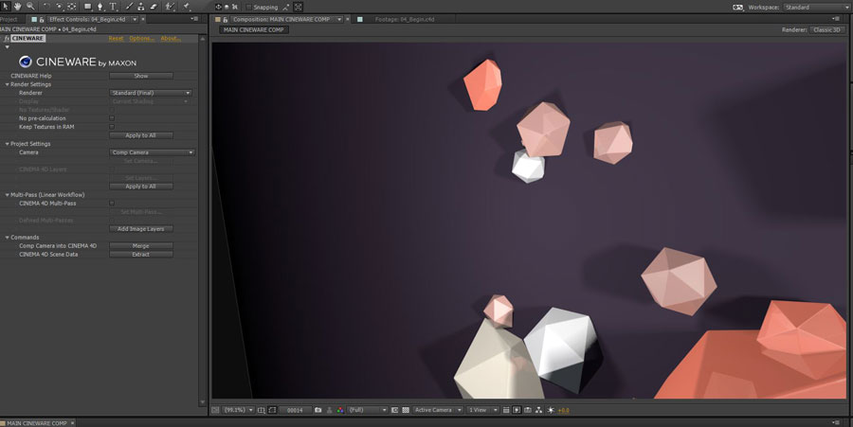The image size is (853, 427).
Task: Open the Comp Flowchart icon
Action: pyautogui.click(x=538, y=410)
